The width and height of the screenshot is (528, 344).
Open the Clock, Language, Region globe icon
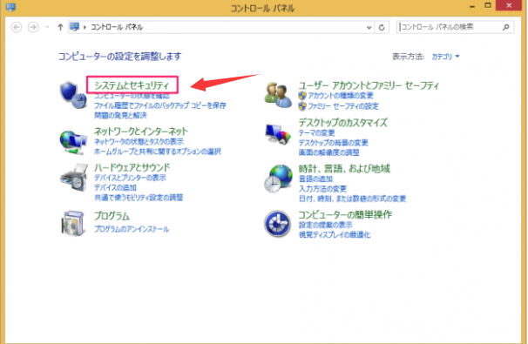pos(278,179)
